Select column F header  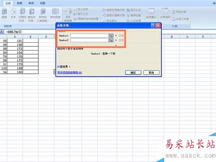coord(46,37)
